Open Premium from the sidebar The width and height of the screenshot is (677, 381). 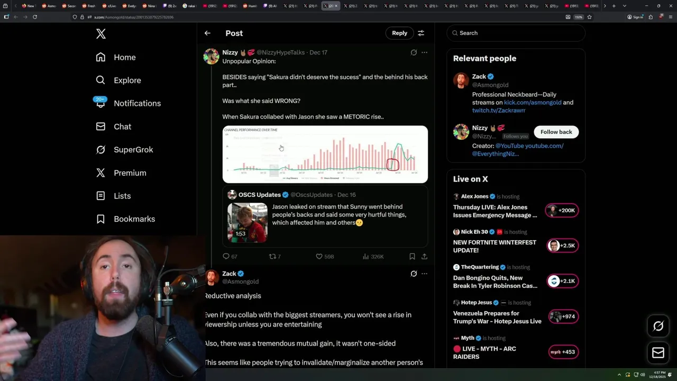coord(121,173)
